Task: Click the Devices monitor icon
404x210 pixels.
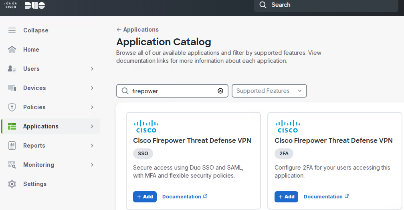Action: (x=12, y=88)
